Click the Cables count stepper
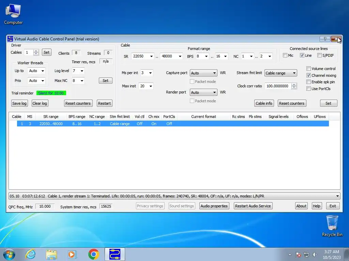The width and height of the screenshot is (349, 261). click(x=36, y=52)
